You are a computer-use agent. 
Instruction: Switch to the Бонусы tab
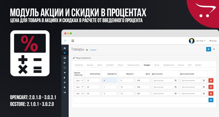pyautogui.click(x=181, y=65)
